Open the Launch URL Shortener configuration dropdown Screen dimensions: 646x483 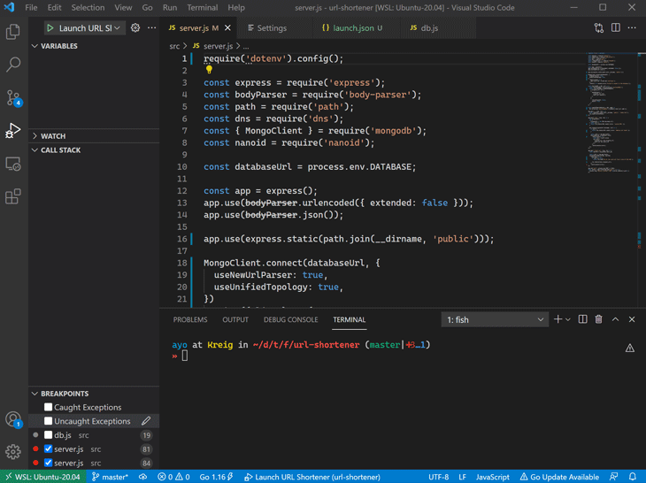89,28
